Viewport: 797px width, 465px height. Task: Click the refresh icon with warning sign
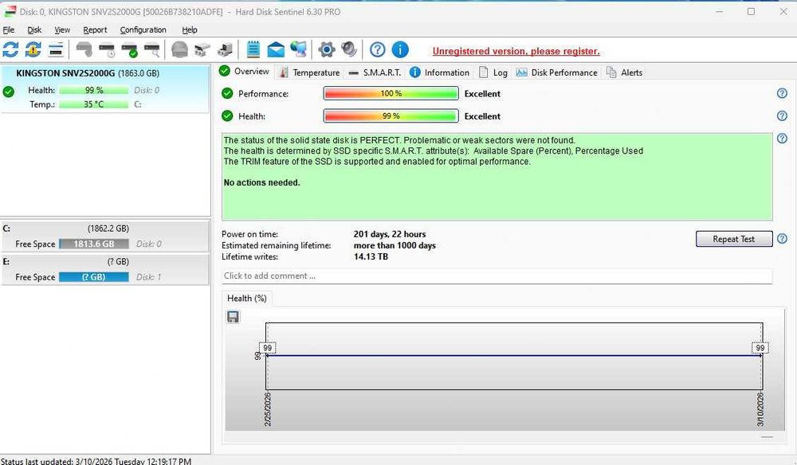33,49
